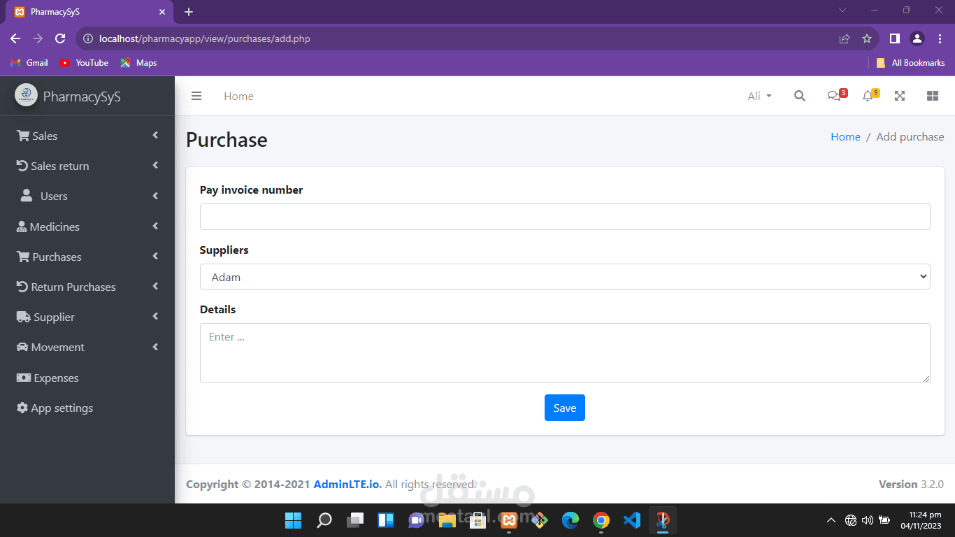Click the Medicines icon in sidebar
The image size is (955, 537).
[x=22, y=227]
